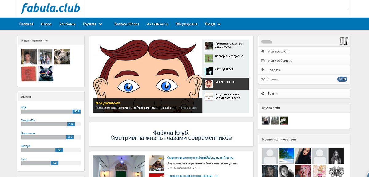Open first online user avatar in Кто онлайн
The height and width of the screenshot is (177, 369).
pos(266,121)
